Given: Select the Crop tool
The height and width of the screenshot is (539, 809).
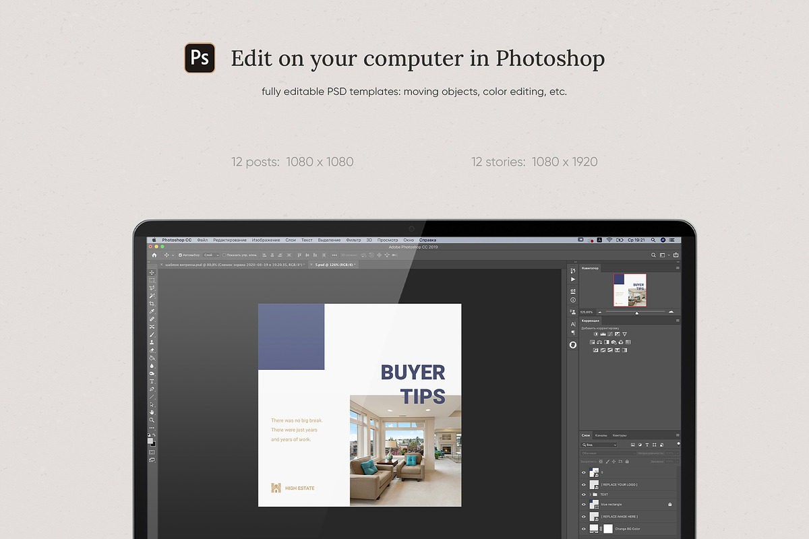Looking at the screenshot, I should [x=152, y=303].
